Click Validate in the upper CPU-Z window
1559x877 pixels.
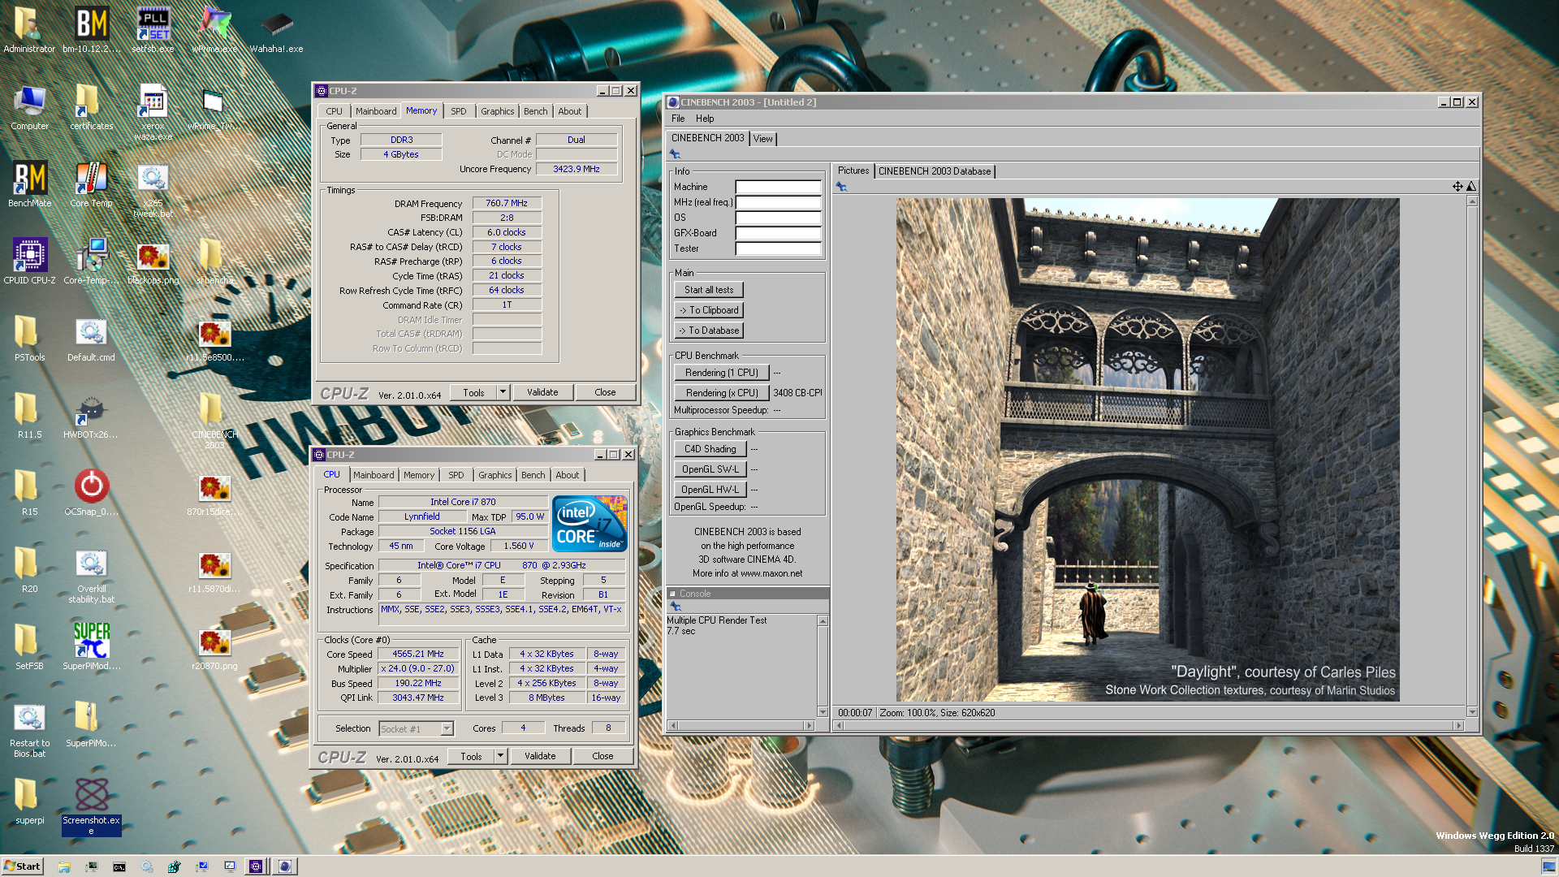542,392
